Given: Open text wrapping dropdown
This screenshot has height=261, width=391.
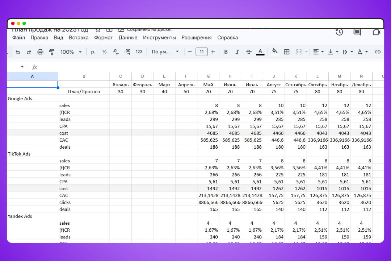Looking at the screenshot, I should (348, 52).
